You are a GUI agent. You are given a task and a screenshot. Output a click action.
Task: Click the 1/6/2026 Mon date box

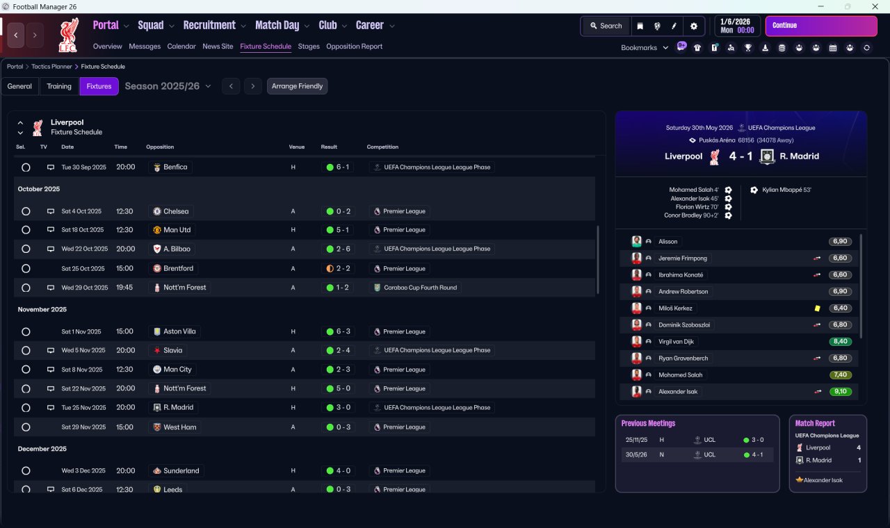pyautogui.click(x=737, y=26)
